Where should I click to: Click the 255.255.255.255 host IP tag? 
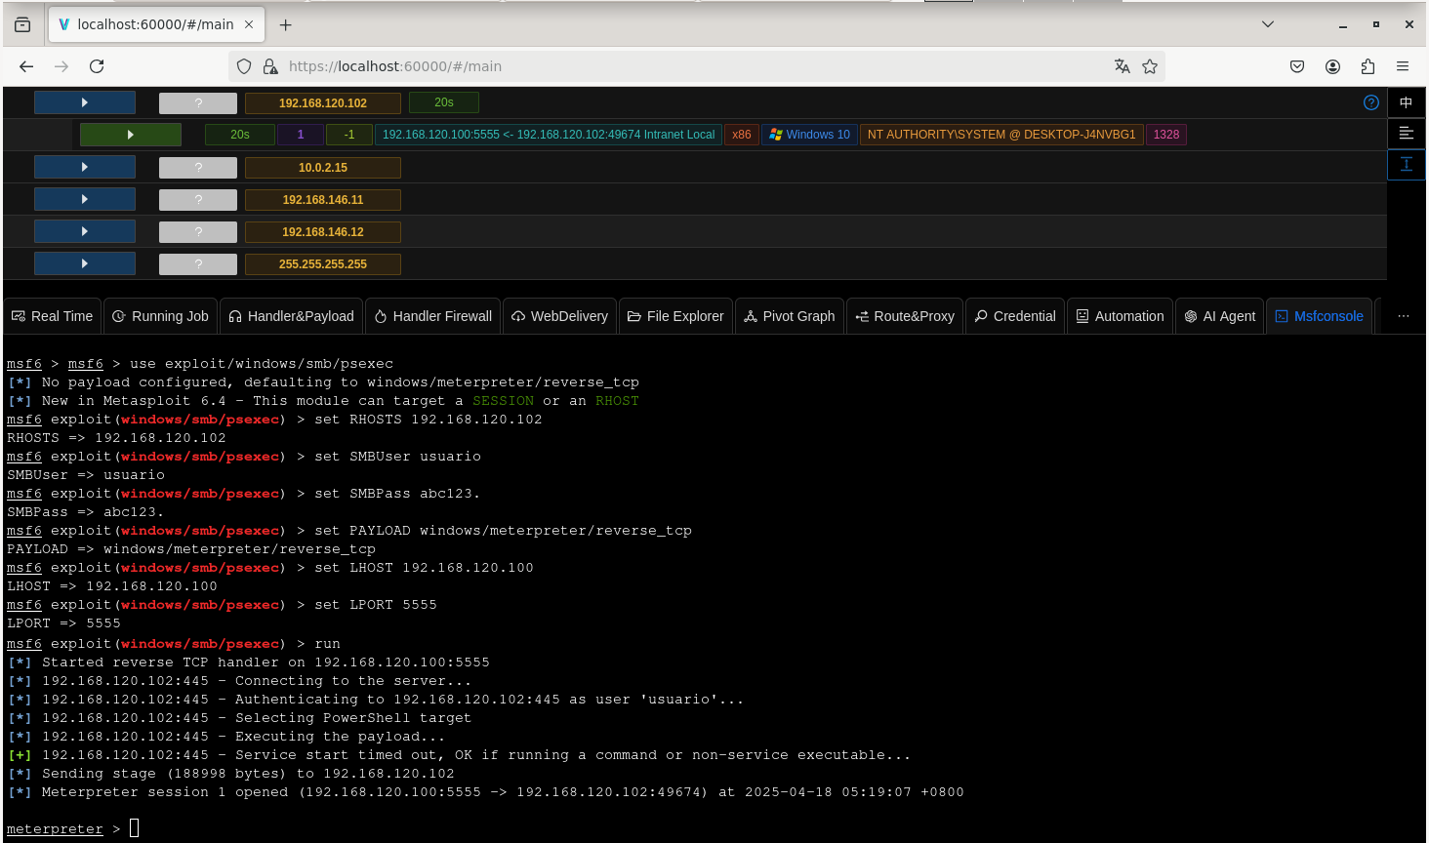(323, 264)
